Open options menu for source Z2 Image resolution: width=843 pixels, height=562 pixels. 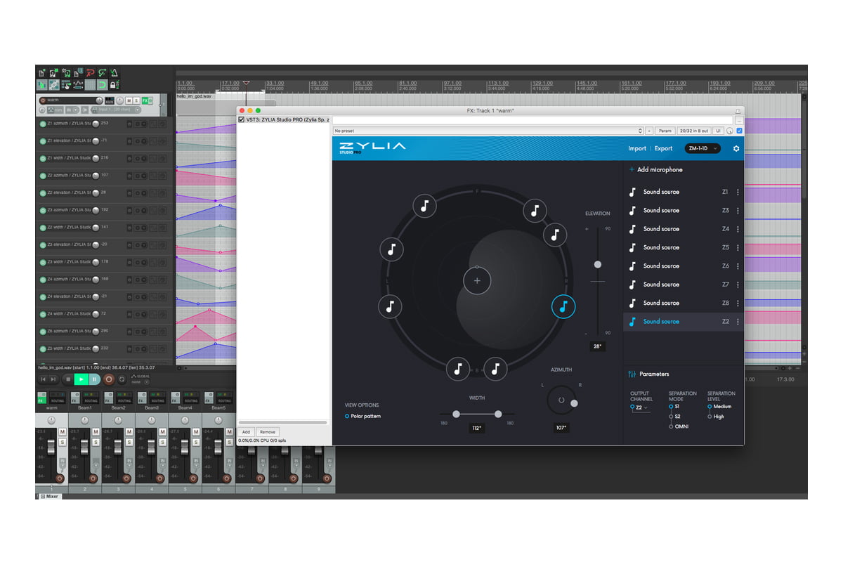(x=738, y=321)
